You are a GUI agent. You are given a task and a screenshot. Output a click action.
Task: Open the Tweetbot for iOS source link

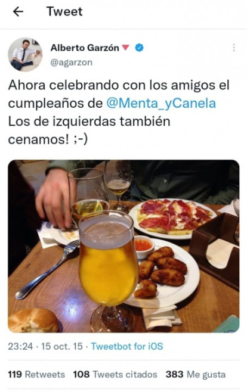(x=127, y=346)
